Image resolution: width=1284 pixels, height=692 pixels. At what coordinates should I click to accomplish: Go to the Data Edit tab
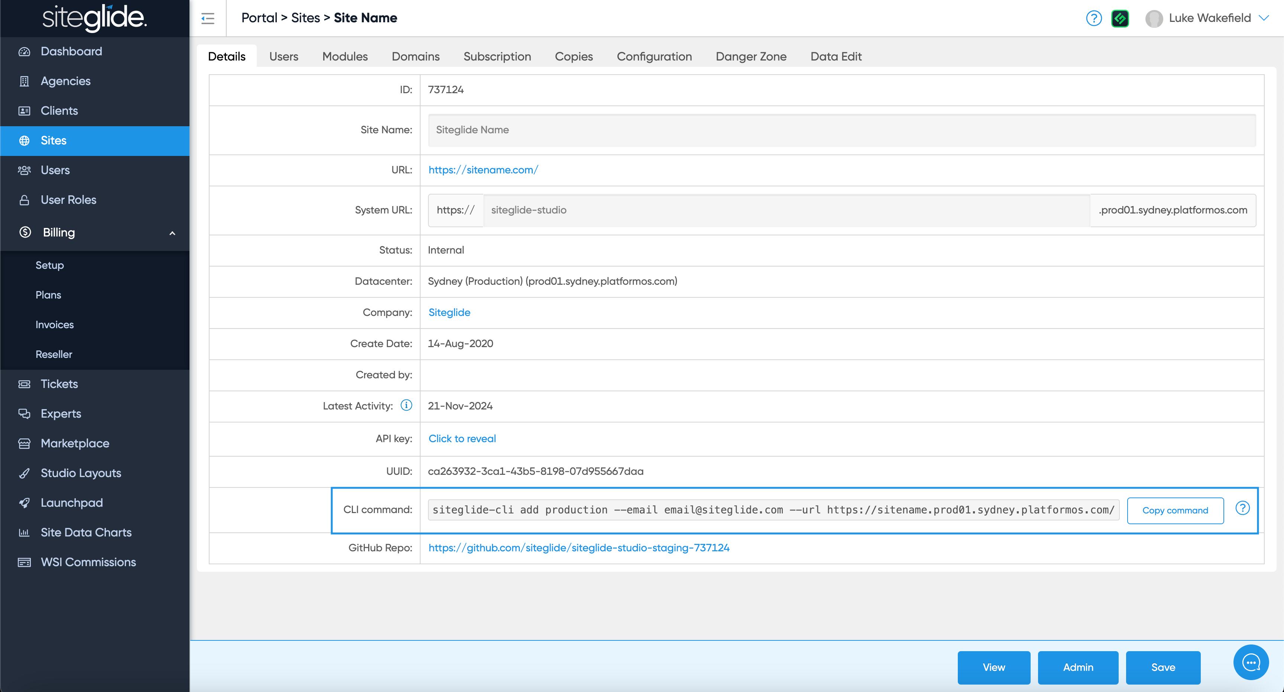836,56
